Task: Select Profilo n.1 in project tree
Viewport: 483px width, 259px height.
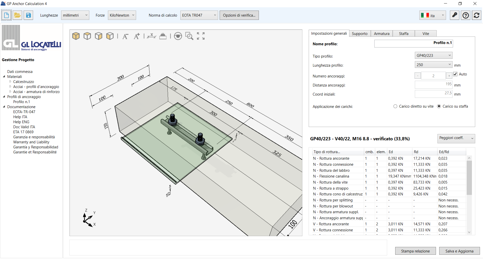Action: (22, 102)
